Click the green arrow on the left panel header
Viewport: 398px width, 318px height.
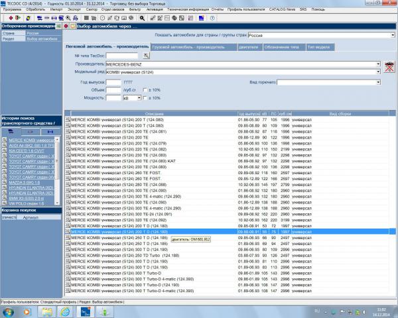tap(58, 26)
